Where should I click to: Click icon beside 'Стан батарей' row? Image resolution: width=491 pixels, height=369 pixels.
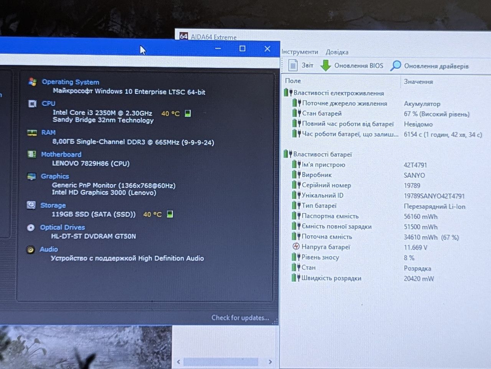[297, 113]
